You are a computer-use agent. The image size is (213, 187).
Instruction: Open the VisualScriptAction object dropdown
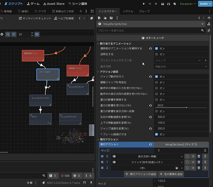pos(151,24)
